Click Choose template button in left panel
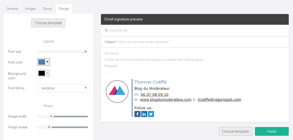The image size is (293, 140). click(48, 23)
